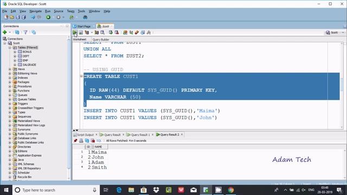Click the red delete icon in result toolbar
This screenshot has height=195, width=347.
coord(93,141)
